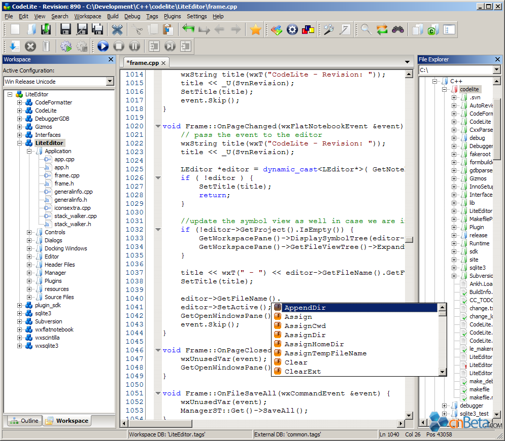Click the Open File folder icon
Image resolution: width=505 pixels, height=441 pixels.
click(31, 29)
